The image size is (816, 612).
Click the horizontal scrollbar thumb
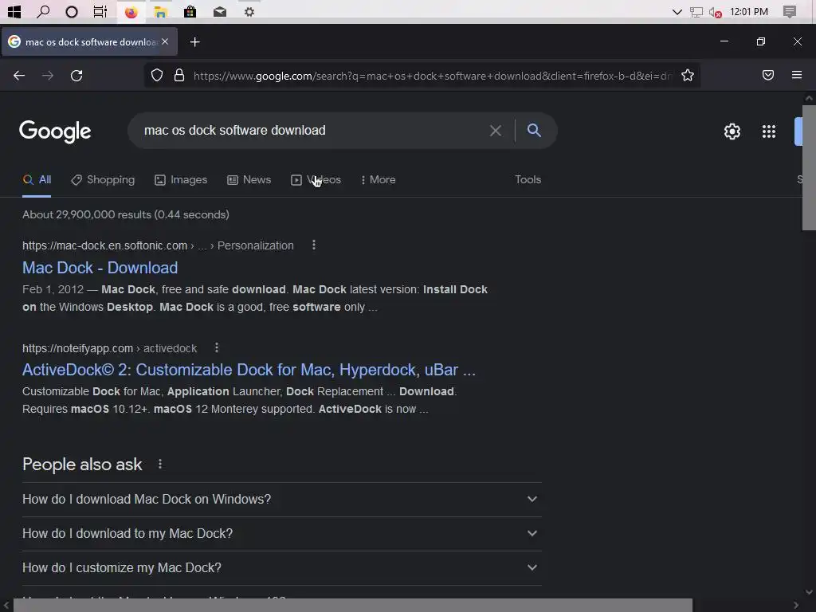tap(353, 606)
